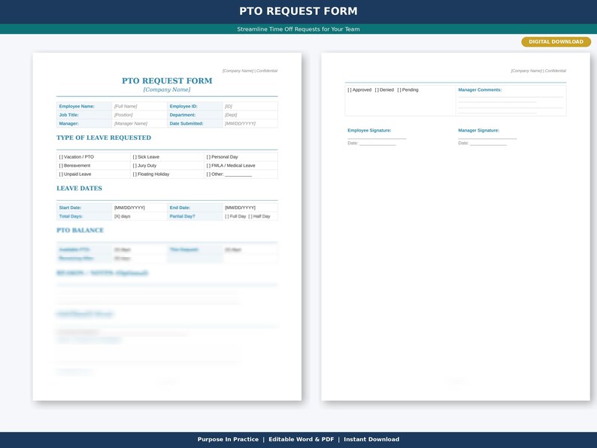The height and width of the screenshot is (448, 597).
Task: Check the Personal Day box
Action: [208, 157]
